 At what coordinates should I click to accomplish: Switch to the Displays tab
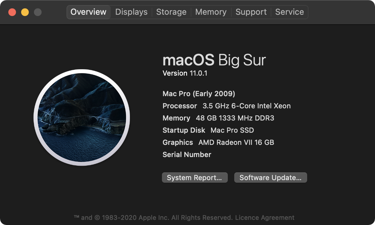point(131,12)
